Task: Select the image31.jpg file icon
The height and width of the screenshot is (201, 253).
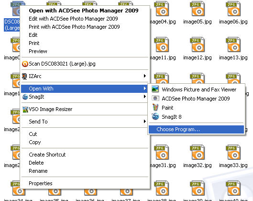Action: [162, 152]
